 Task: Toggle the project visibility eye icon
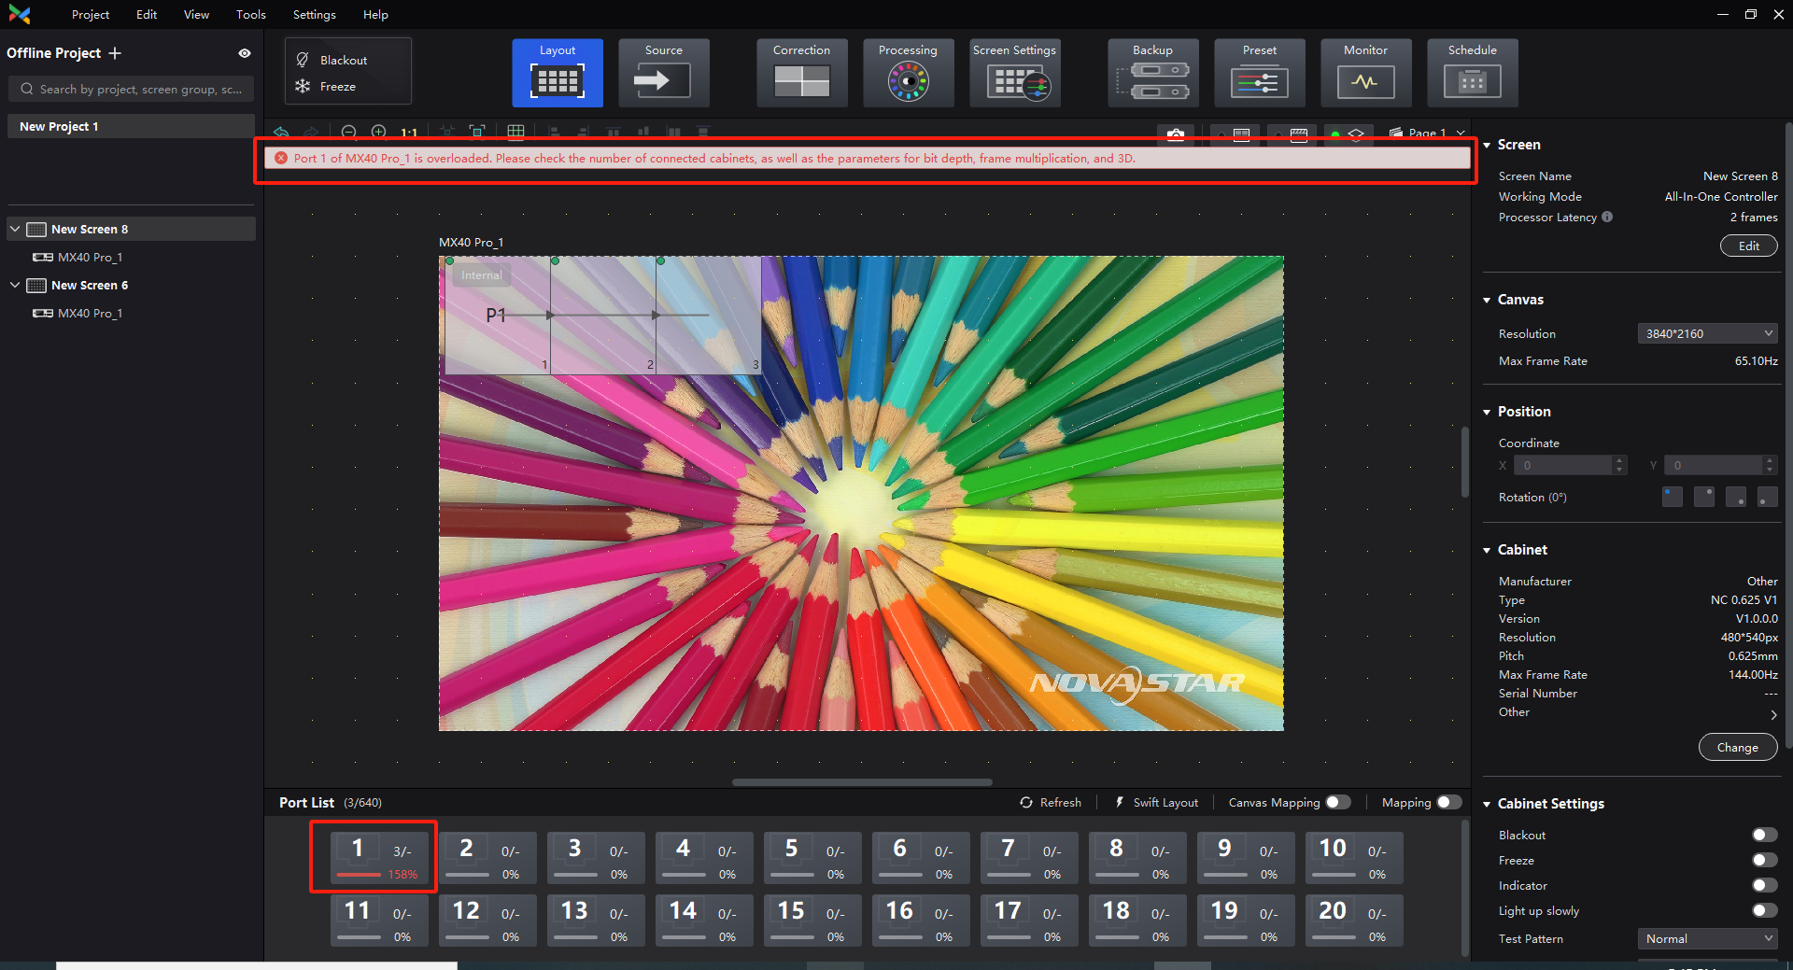(245, 53)
